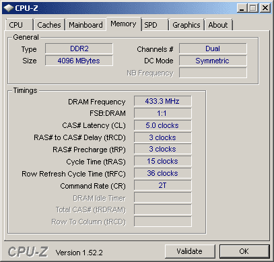Confirm with the OK button
Viewport: 274px width, 262px height.
click(x=244, y=251)
